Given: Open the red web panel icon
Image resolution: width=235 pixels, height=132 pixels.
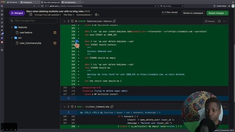Looking at the screenshot, I should [x=2, y=42].
